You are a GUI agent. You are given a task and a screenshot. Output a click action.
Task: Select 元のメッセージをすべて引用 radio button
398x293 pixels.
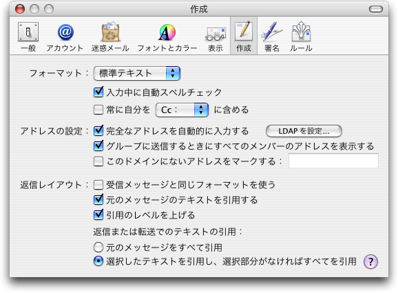point(98,247)
